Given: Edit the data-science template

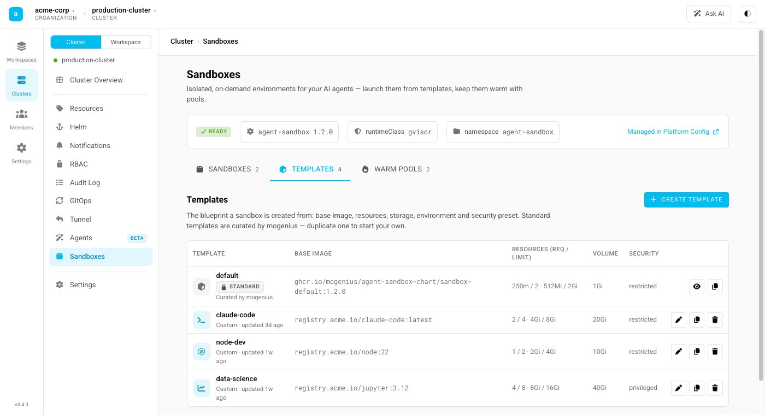Looking at the screenshot, I should [x=679, y=388].
